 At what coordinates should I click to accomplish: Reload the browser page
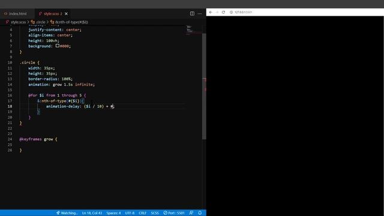[223, 12]
